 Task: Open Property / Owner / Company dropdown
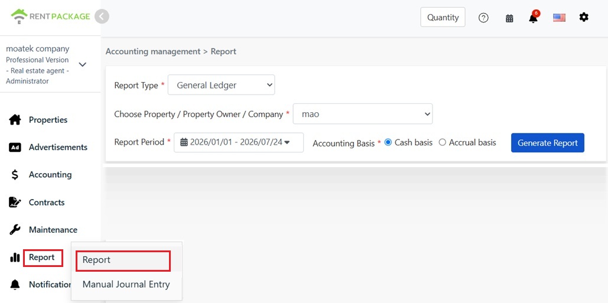(x=363, y=114)
